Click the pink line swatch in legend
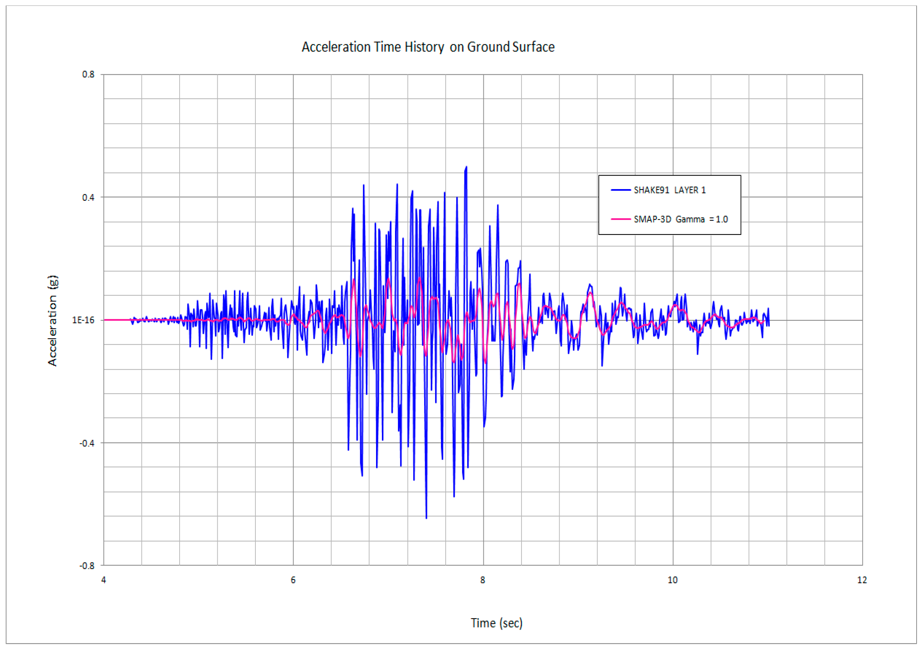 (x=620, y=220)
